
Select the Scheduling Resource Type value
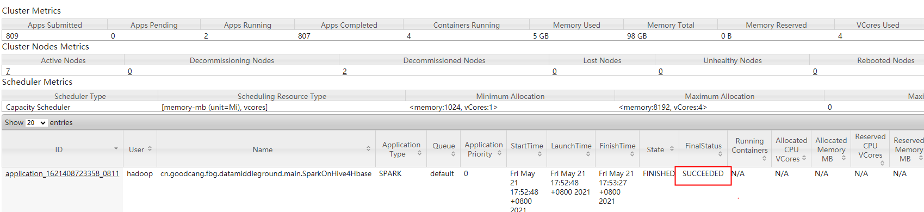coord(215,107)
